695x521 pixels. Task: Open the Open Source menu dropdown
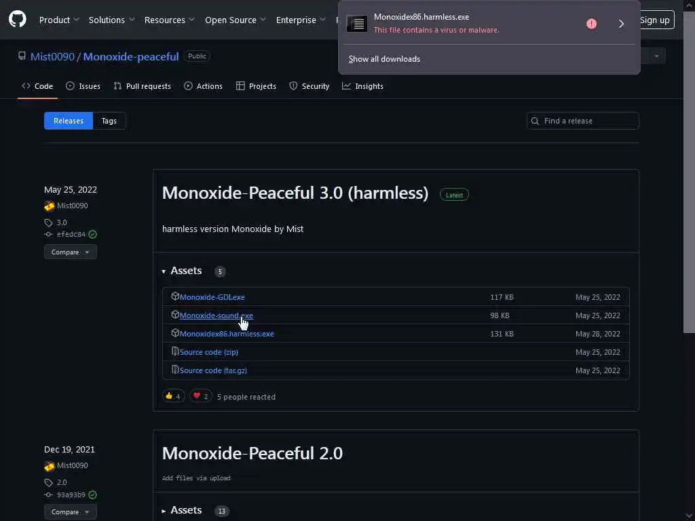[x=236, y=20]
